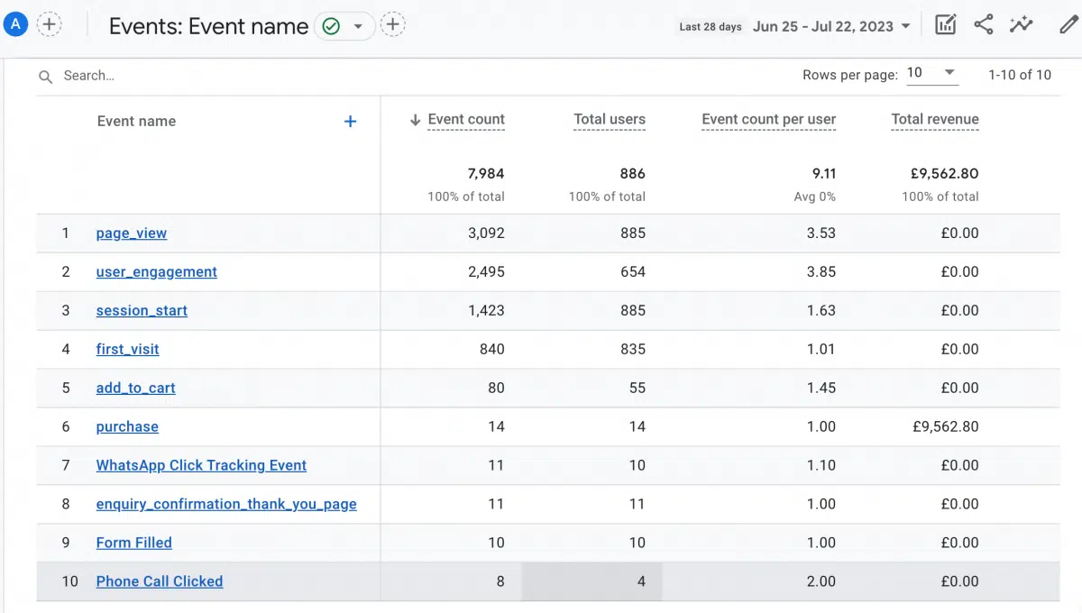Click the 2.00 per-user value for Phone Call Clicked

point(821,581)
